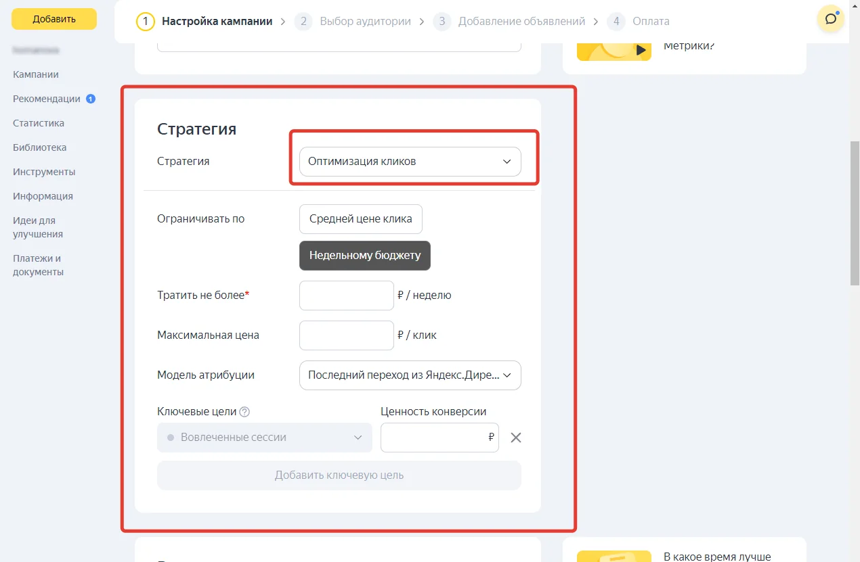Click the ₽ / неделю unit text
This screenshot has height=562, width=860.
[x=425, y=296]
